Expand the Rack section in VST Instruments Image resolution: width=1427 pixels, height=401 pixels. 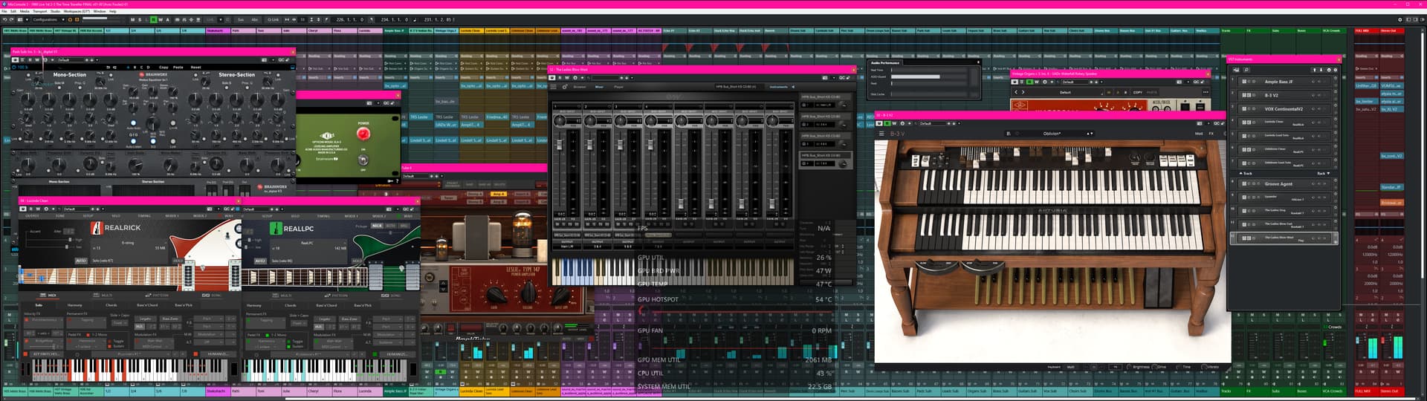pyautogui.click(x=1324, y=173)
